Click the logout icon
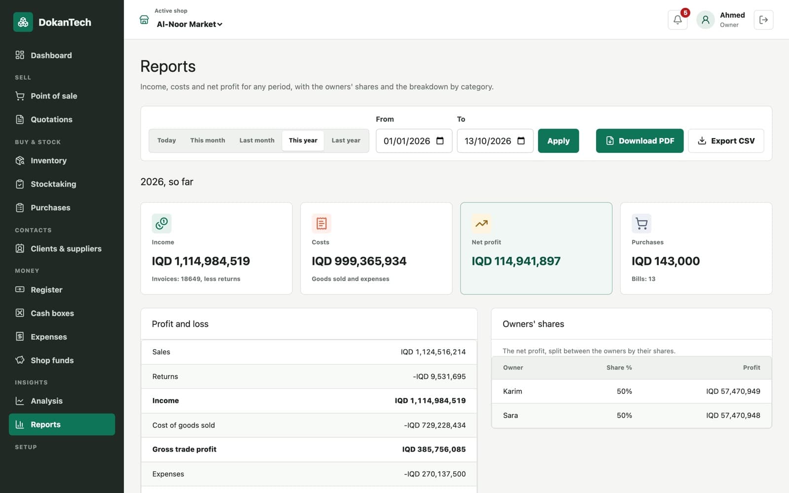The height and width of the screenshot is (493, 789). click(763, 20)
